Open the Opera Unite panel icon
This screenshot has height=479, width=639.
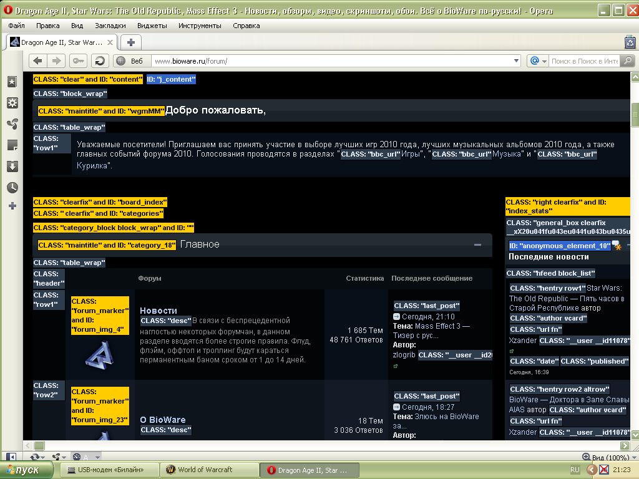tap(12, 124)
